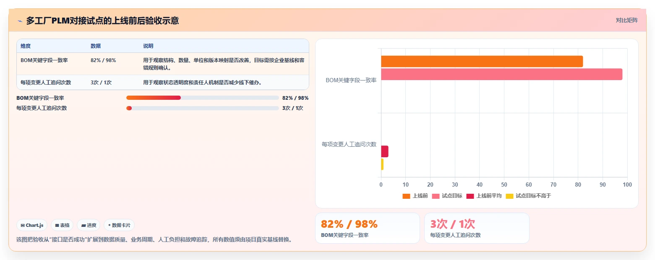This screenshot has width=655, height=260.
Task: Click table cell 每项变更人工追问次数
Action: tap(46, 83)
